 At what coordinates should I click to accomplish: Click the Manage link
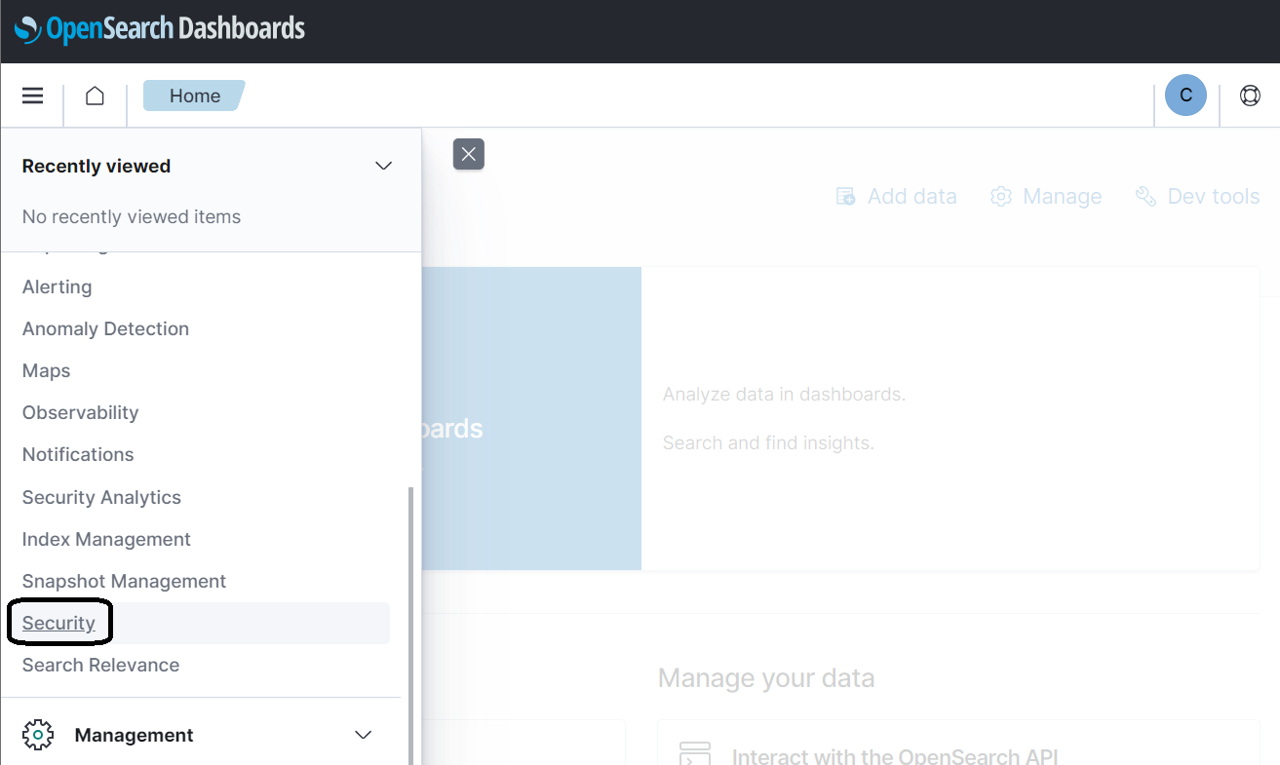tap(1046, 197)
